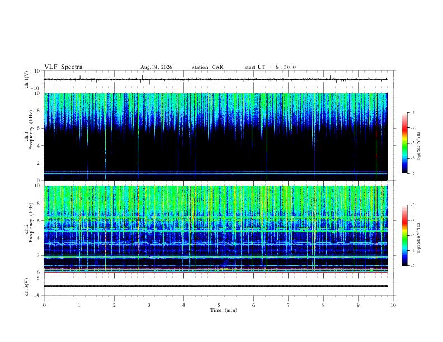Screen dimensions: 443x342
Task: Click the Aug.18, 2026 date label
Action: pyautogui.click(x=156, y=67)
